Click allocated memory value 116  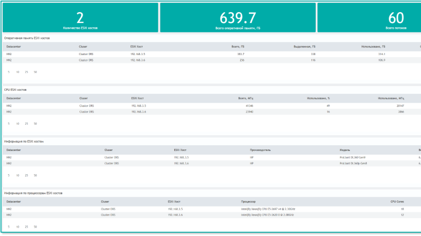313,60
